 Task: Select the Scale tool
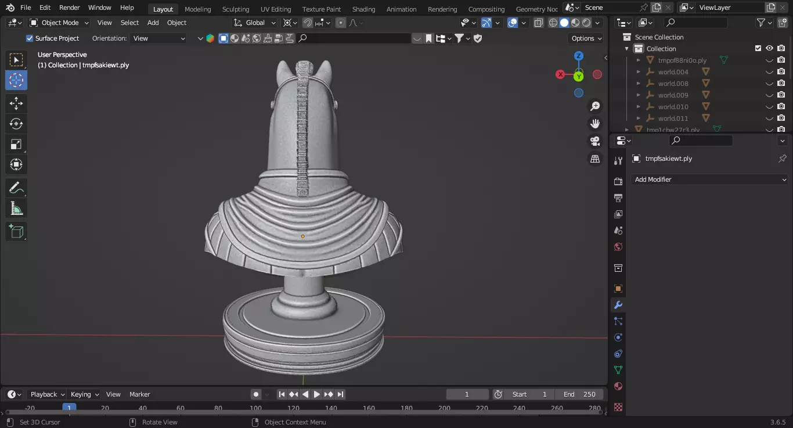tap(16, 144)
